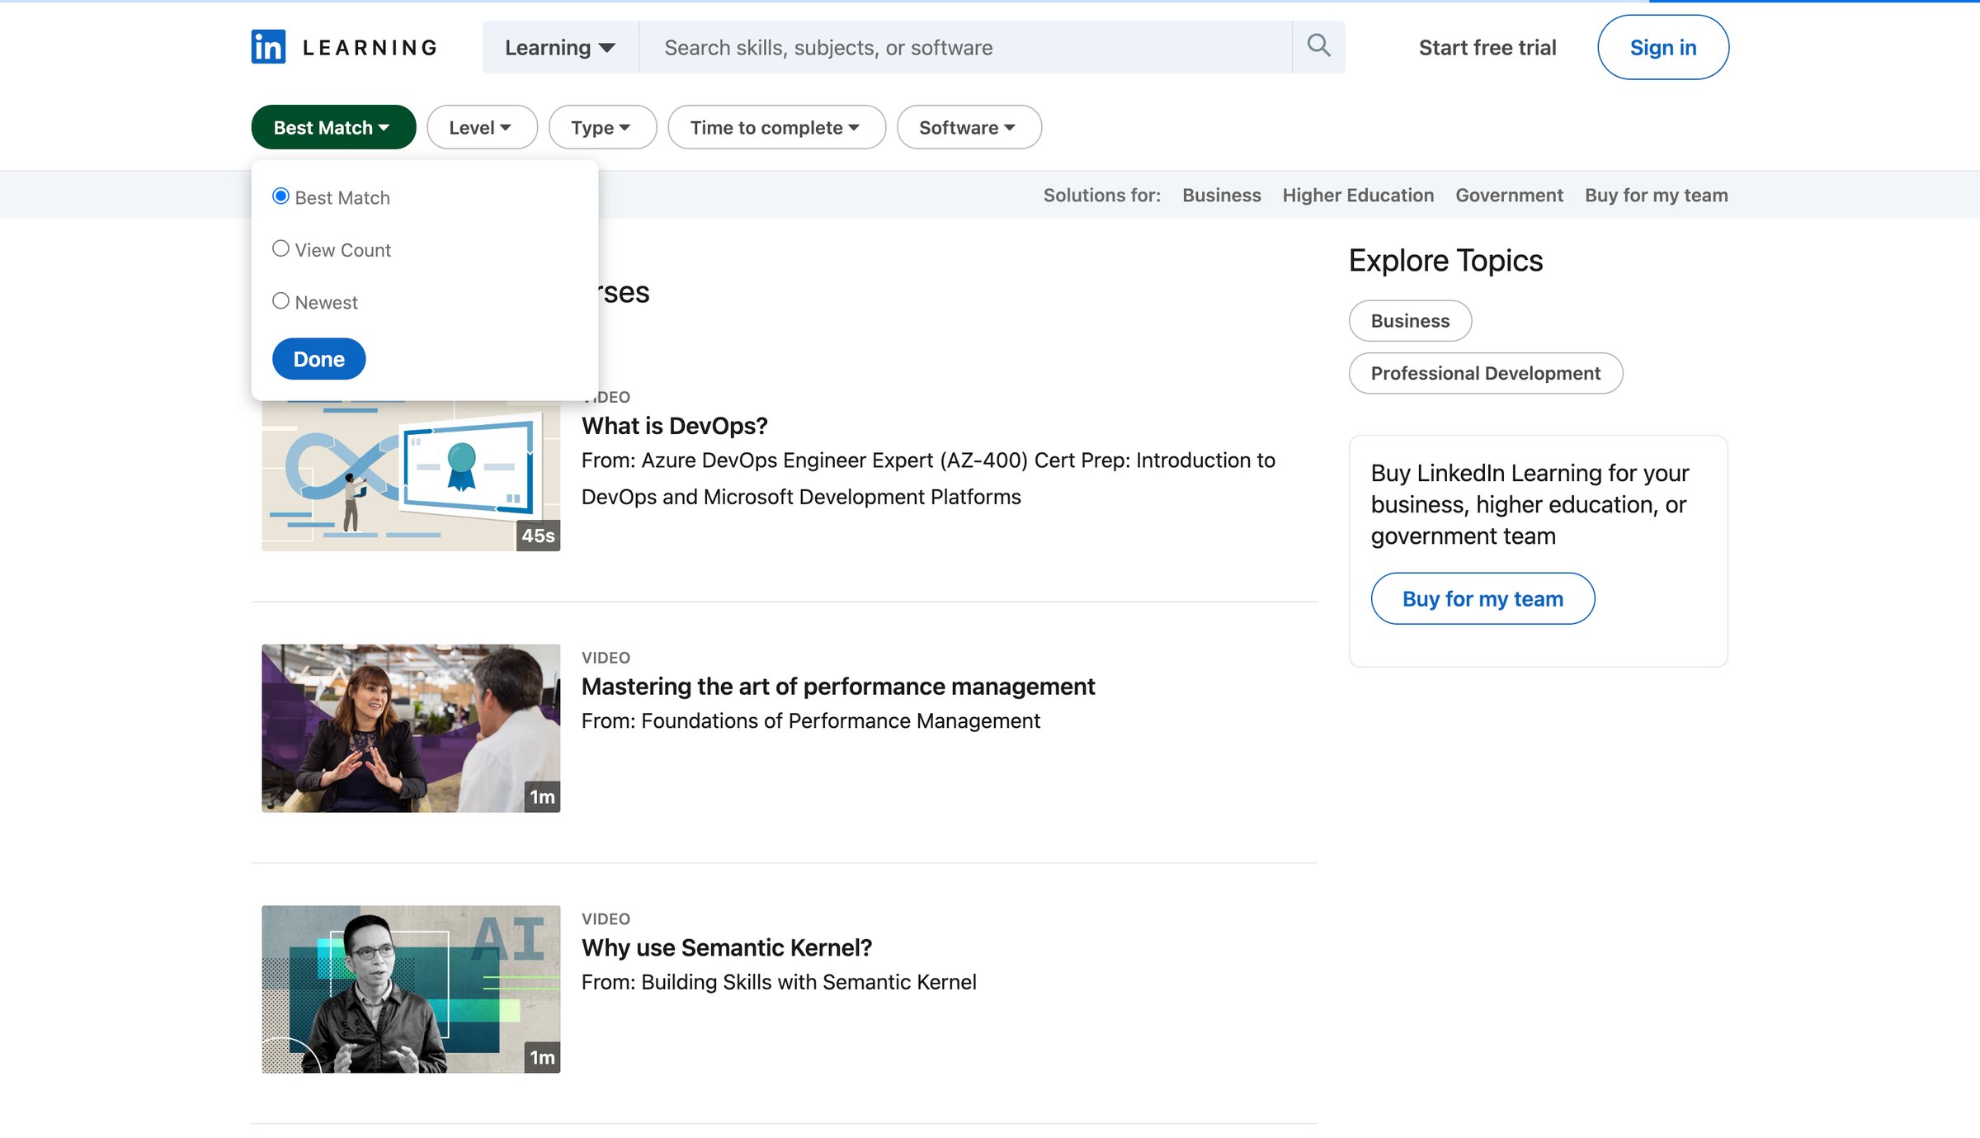Open Buy for my team nav link
Image resolution: width=1980 pixels, height=1138 pixels.
[1656, 195]
